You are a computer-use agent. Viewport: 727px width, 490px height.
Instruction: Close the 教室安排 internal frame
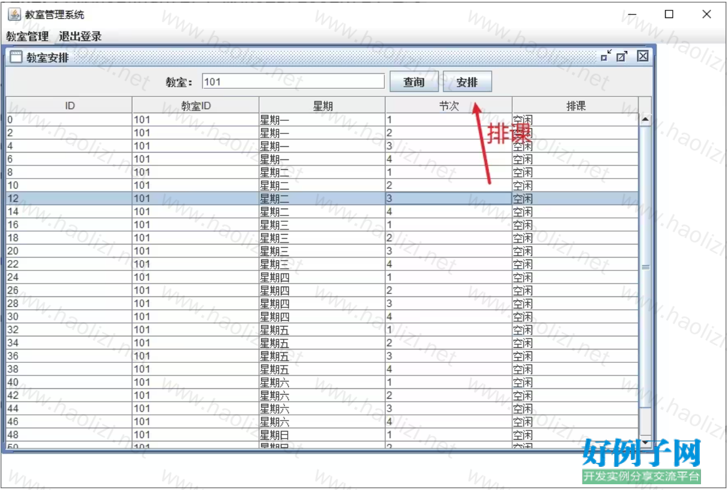[643, 56]
